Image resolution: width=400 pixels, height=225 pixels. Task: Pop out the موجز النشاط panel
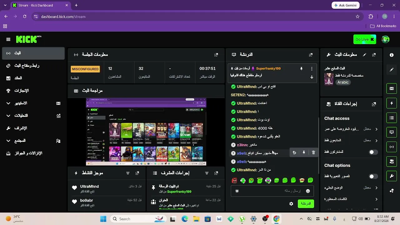(137, 173)
